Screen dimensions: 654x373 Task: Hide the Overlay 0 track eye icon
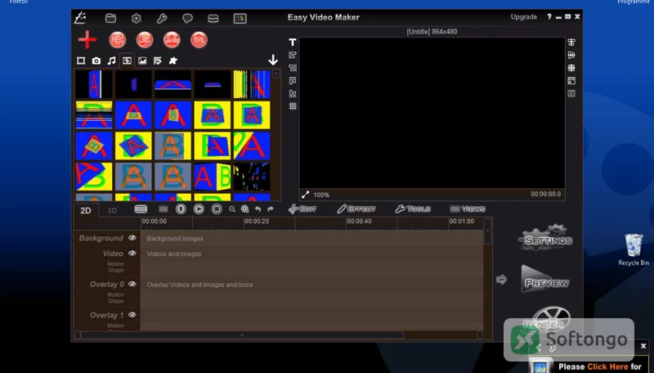pos(132,284)
